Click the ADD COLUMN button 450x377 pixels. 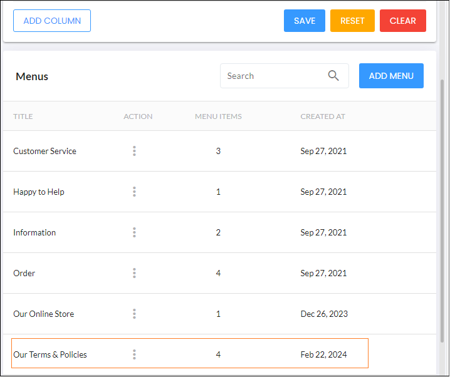[x=52, y=21]
